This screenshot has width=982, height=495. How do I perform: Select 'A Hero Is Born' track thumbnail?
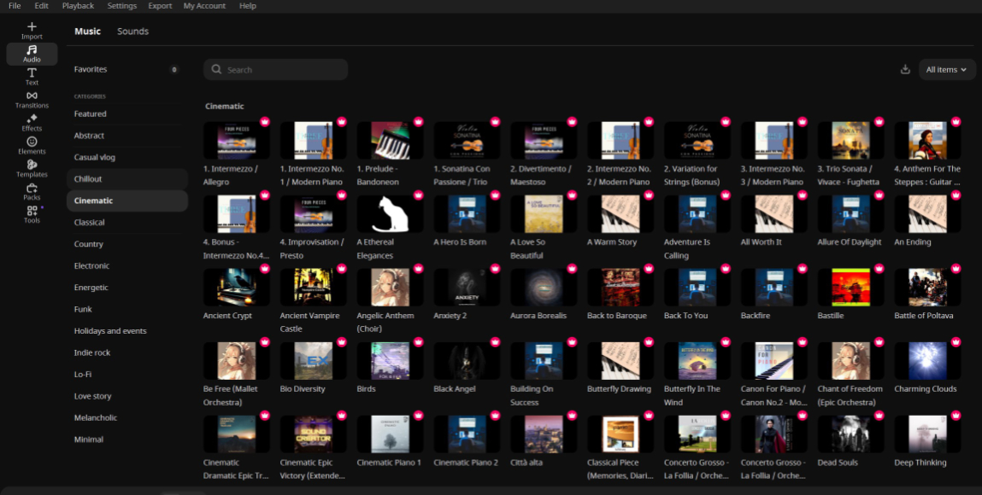pyautogui.click(x=467, y=213)
